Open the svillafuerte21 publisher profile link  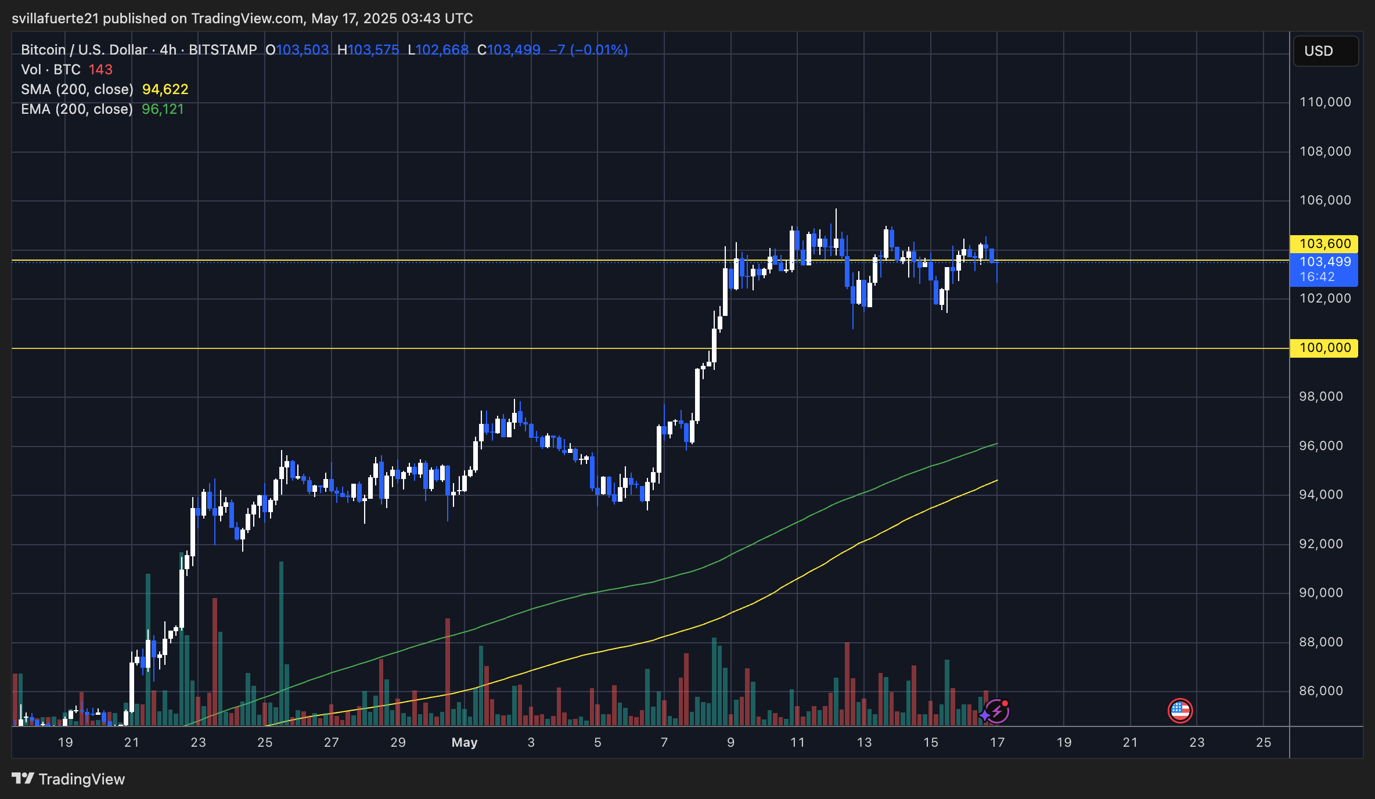click(x=55, y=18)
